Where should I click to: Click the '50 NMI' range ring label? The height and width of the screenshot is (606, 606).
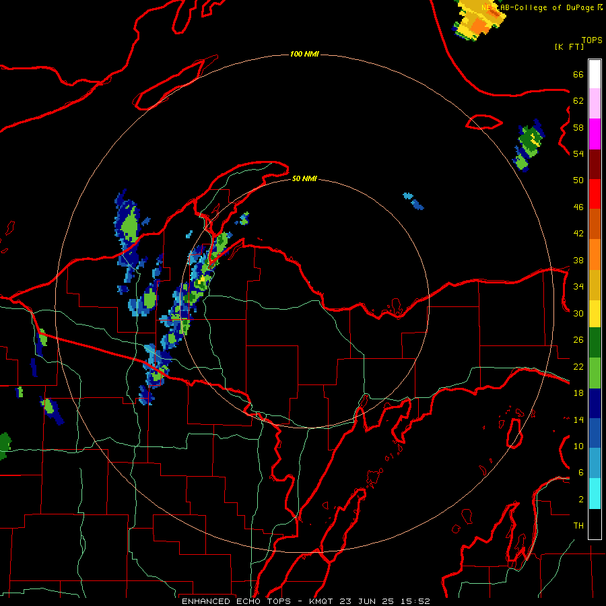[304, 178]
